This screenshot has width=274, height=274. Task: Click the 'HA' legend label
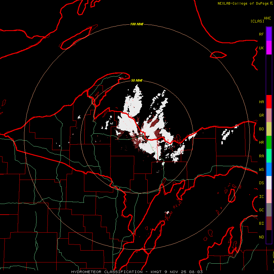[261, 102]
